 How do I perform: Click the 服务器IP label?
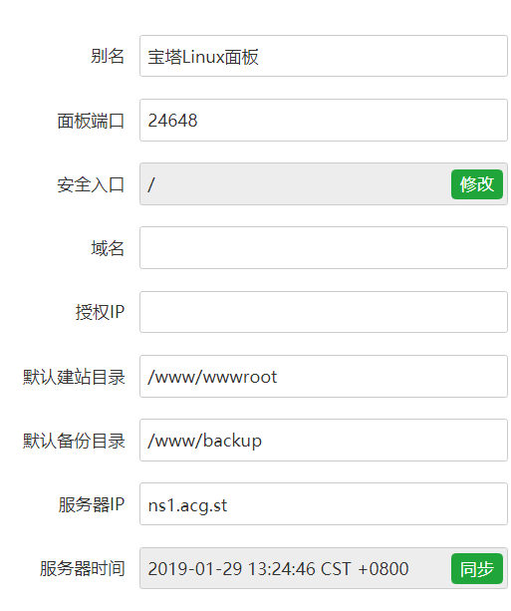[x=91, y=504]
